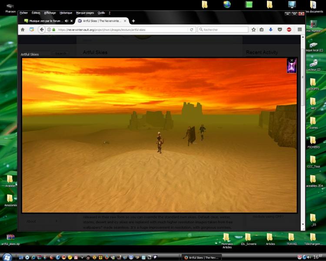Click the monitor icon on desktop top
Image resolution: width=326 pixels, height=261 pixels.
(292, 4)
